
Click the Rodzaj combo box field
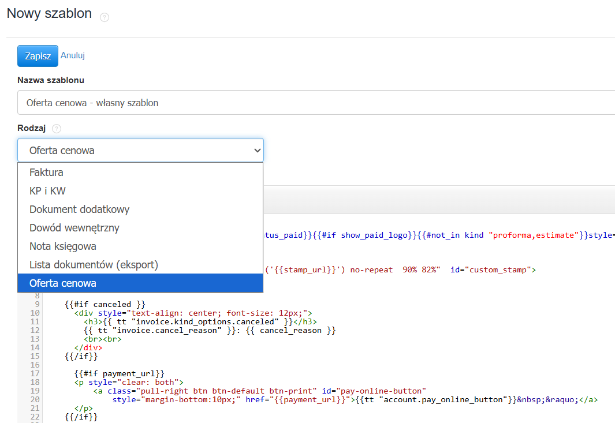(140, 150)
